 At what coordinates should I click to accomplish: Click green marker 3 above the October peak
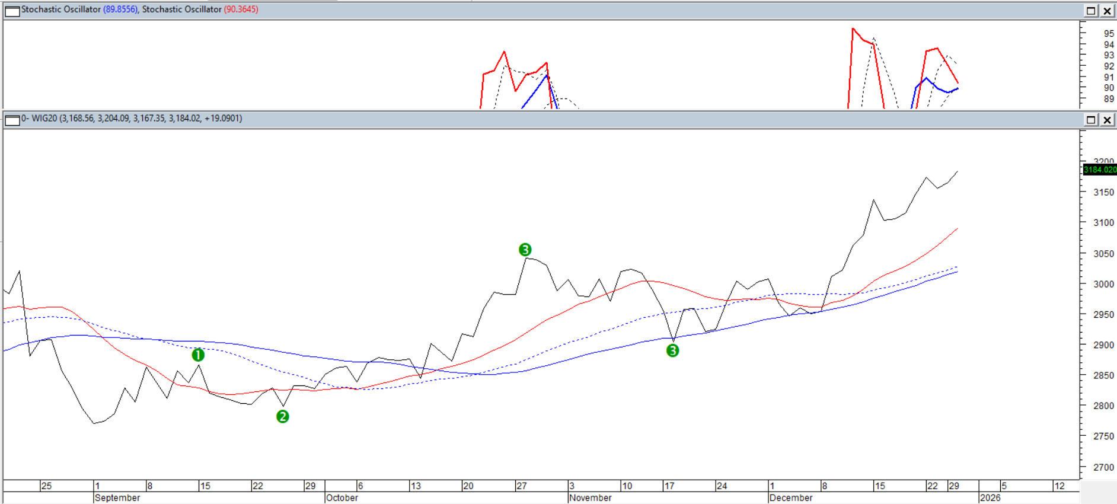pyautogui.click(x=525, y=250)
